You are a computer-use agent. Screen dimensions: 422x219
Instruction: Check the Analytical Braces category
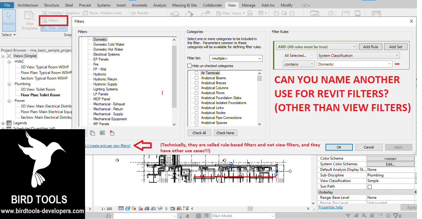(x=196, y=83)
